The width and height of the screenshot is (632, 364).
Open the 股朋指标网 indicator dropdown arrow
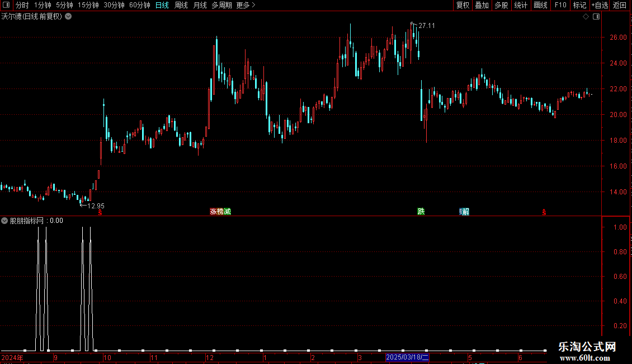(x=4, y=221)
